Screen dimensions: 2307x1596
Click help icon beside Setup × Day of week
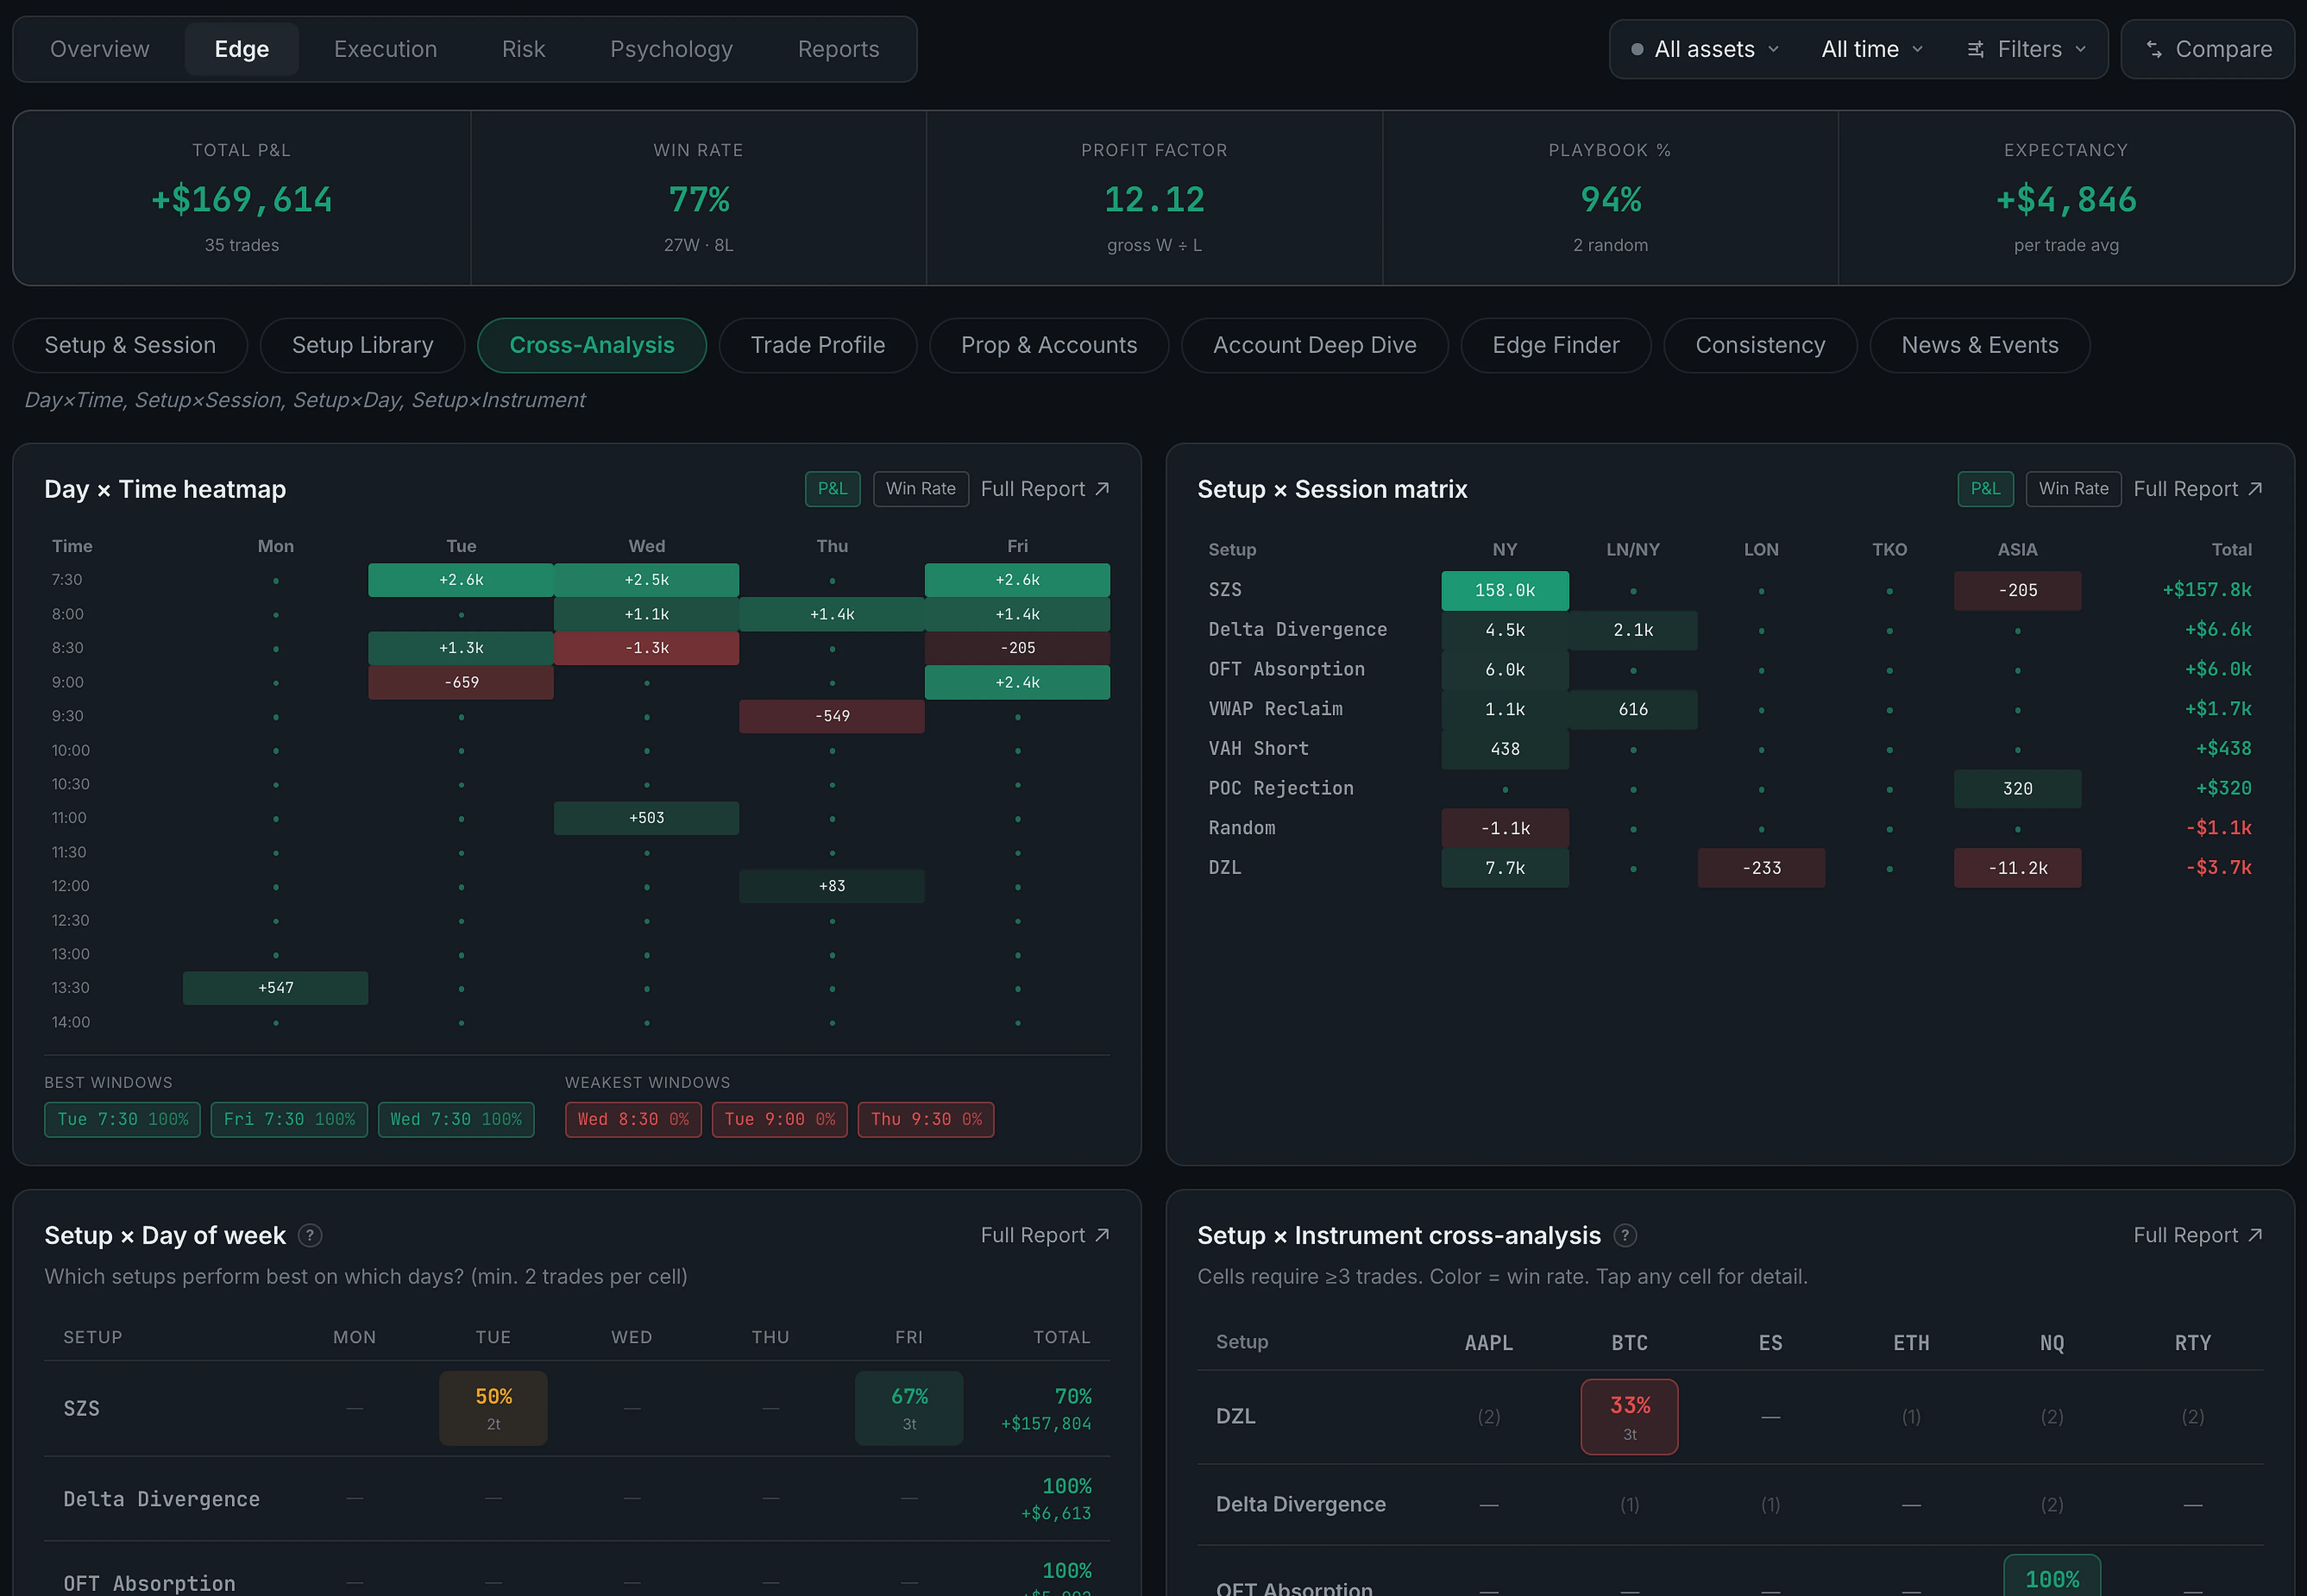point(310,1235)
